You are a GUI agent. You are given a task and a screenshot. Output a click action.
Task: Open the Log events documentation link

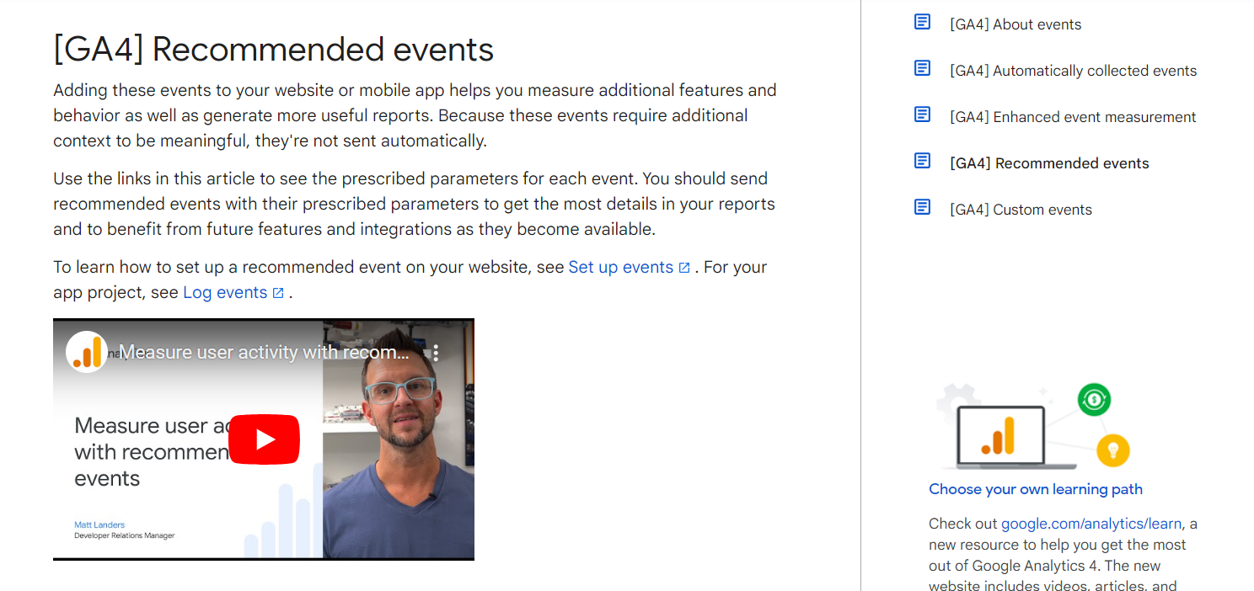225,292
